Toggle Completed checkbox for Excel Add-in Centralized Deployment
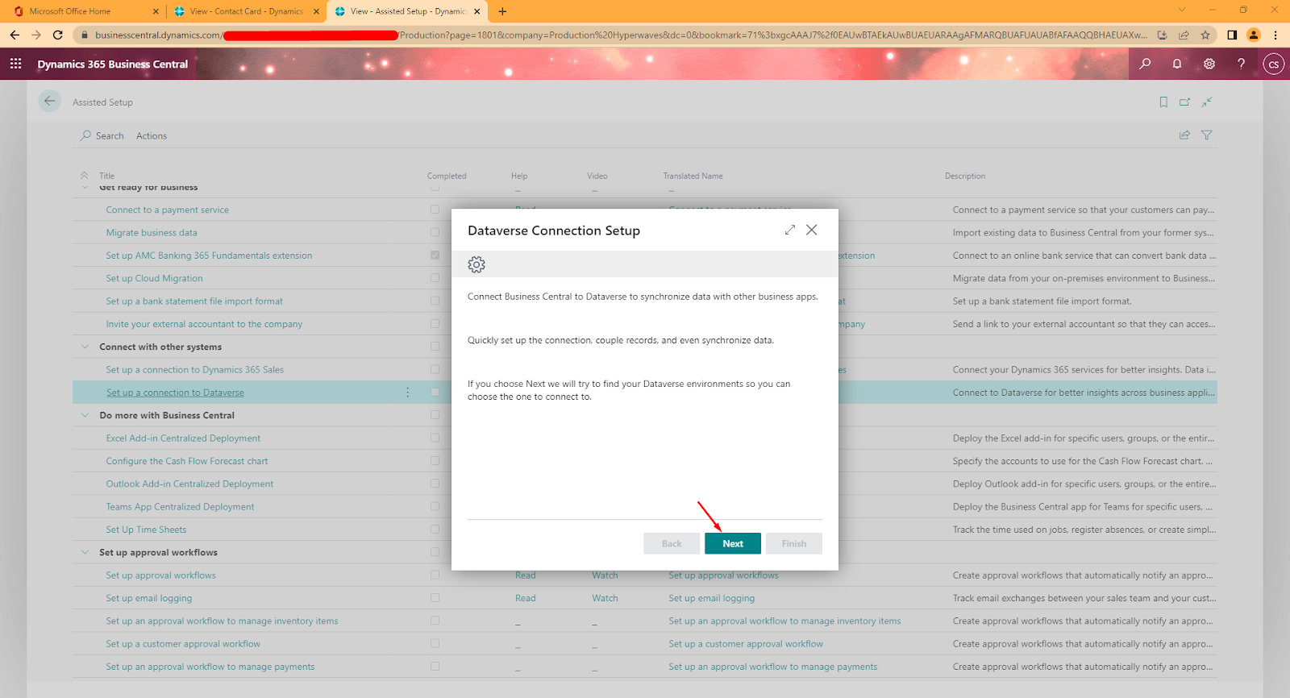The height and width of the screenshot is (698, 1290). (x=435, y=438)
